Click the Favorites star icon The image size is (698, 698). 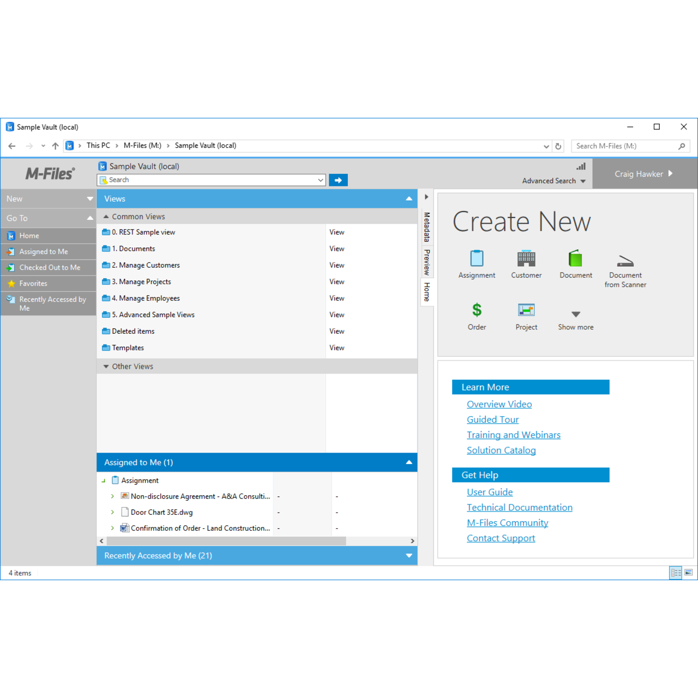11,284
